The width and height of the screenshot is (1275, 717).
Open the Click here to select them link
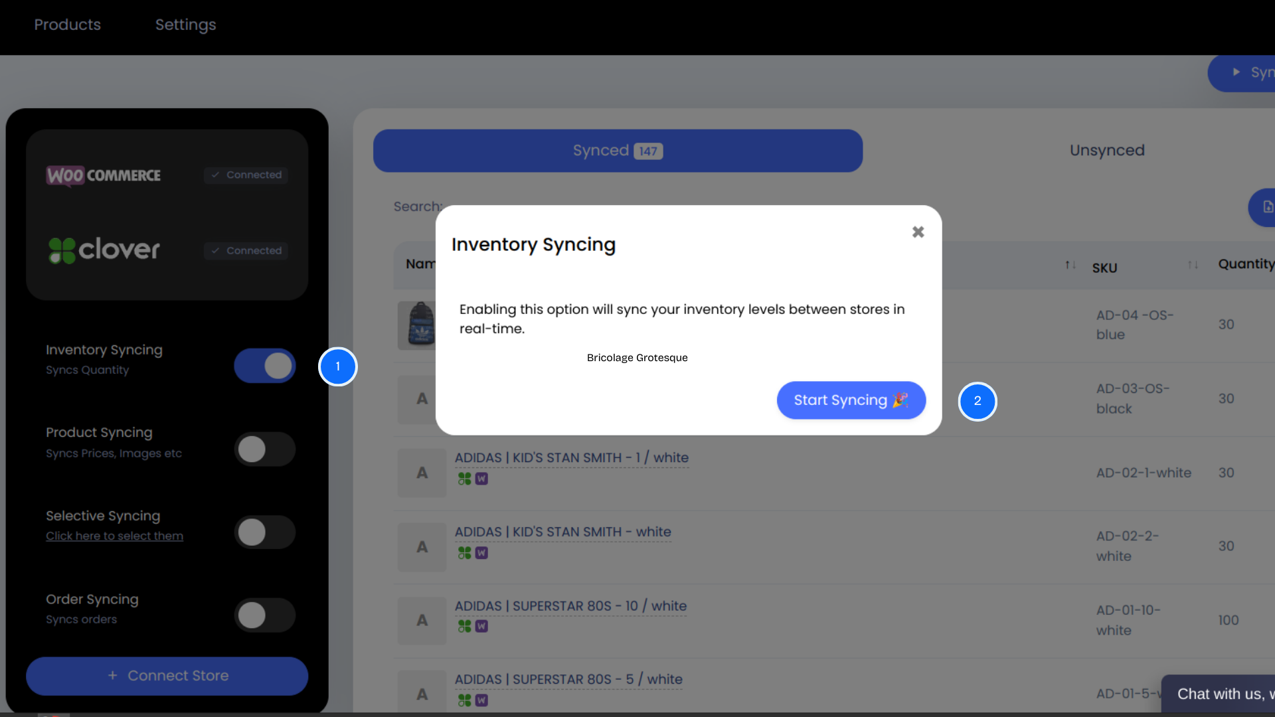point(114,536)
